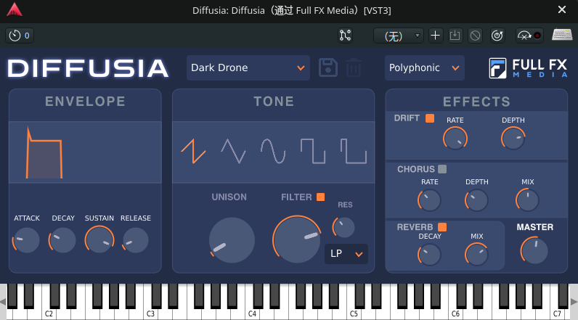578x320 pixels.
Task: Click the REVERB DECAY knob
Action: 429,255
